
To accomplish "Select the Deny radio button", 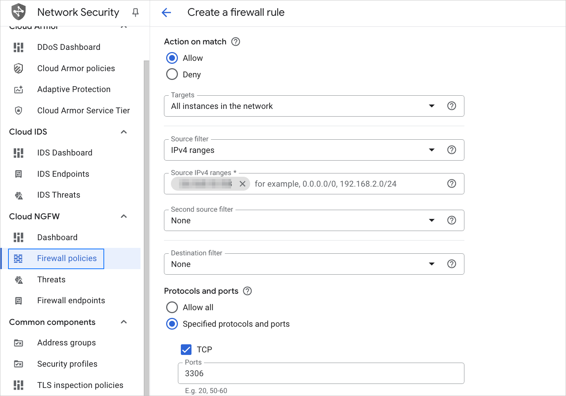I will click(x=172, y=74).
